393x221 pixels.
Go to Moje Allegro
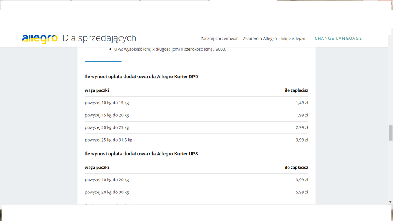coord(293,39)
